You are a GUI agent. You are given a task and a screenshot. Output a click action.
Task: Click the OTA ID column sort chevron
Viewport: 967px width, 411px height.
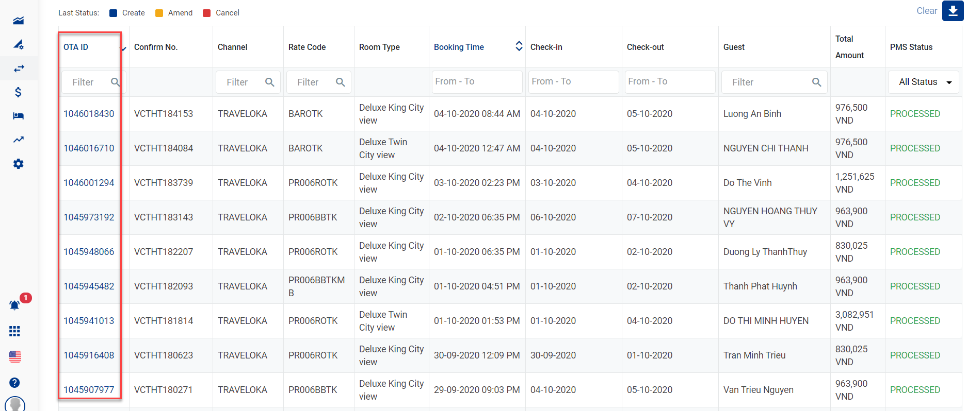(123, 48)
